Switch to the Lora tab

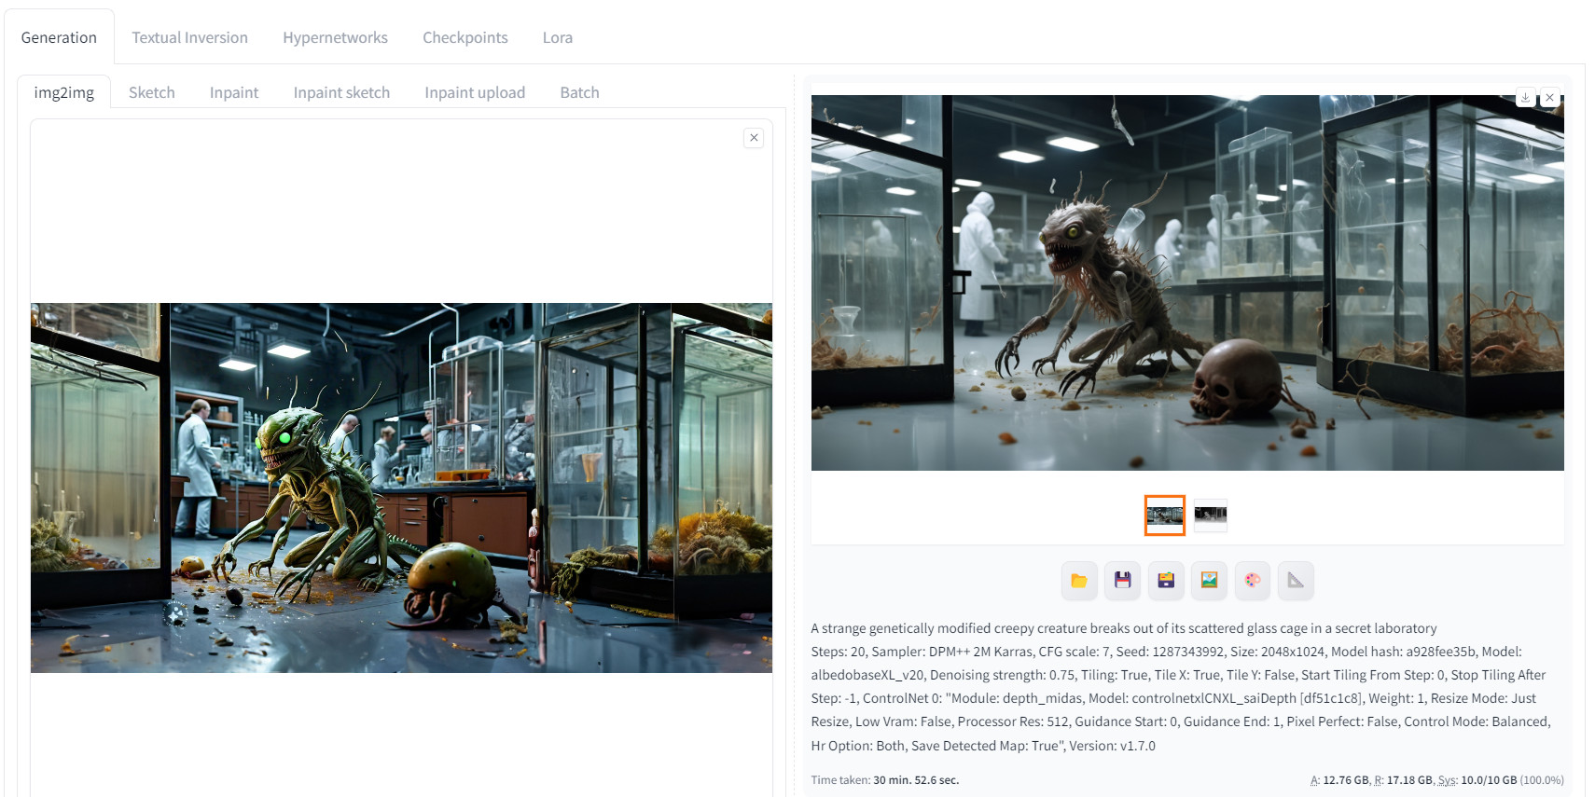click(558, 37)
